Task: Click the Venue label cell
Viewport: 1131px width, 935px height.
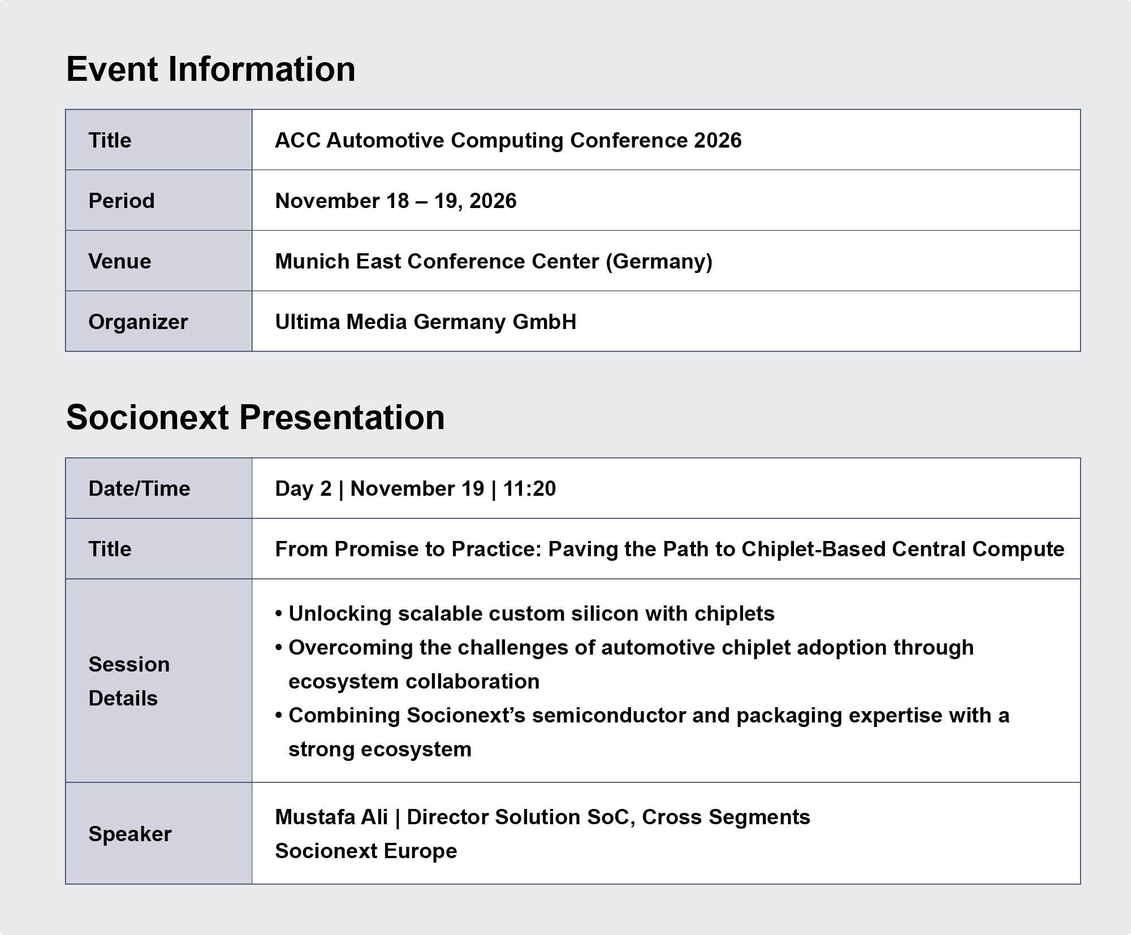Action: [x=159, y=261]
